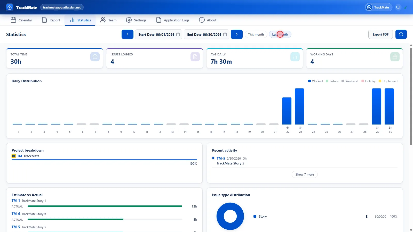
Task: Click the scrollbar up arrow
Action: pos(411,45)
